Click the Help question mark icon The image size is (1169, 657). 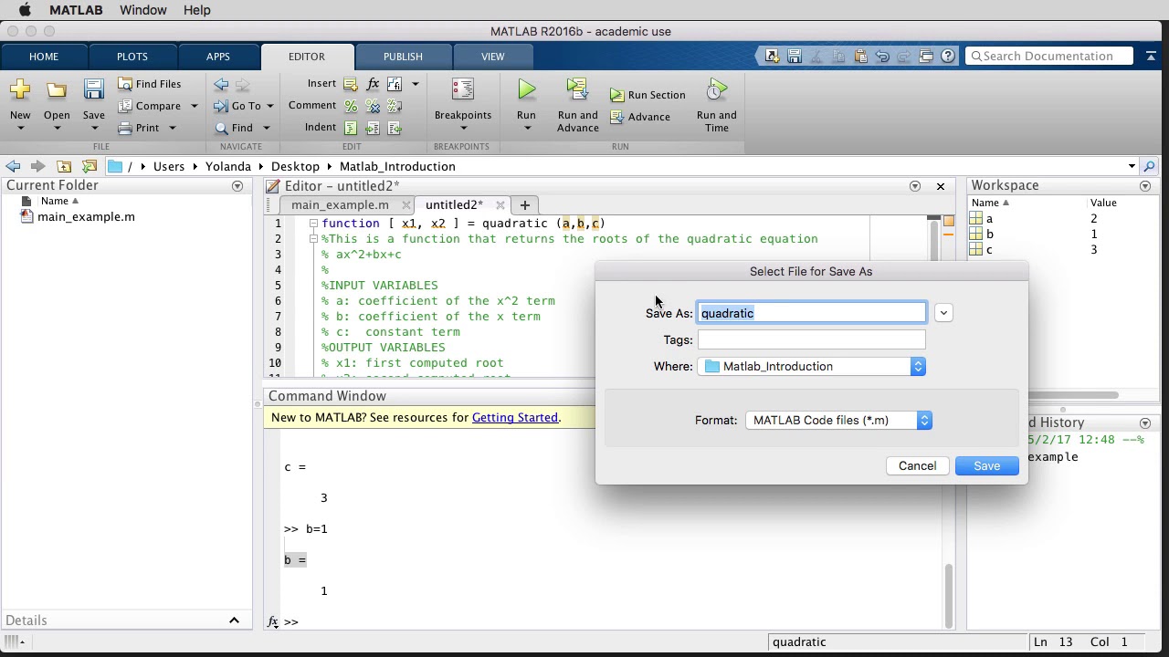pos(948,56)
